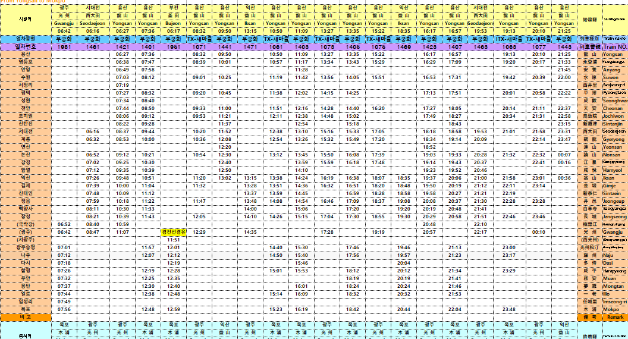Screen dimensions: 628x339
Task: Click the 12:59 Mokpo arrival cell
Action: click(x=174, y=309)
